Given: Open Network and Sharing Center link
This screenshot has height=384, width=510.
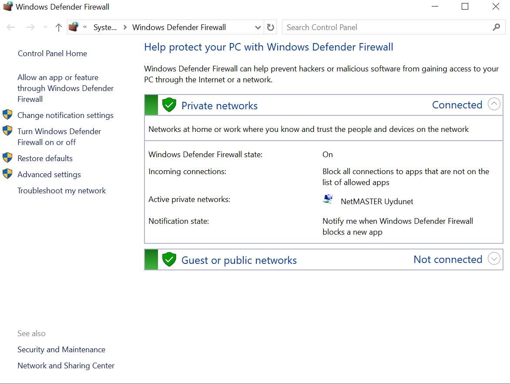Looking at the screenshot, I should tap(66, 365).
